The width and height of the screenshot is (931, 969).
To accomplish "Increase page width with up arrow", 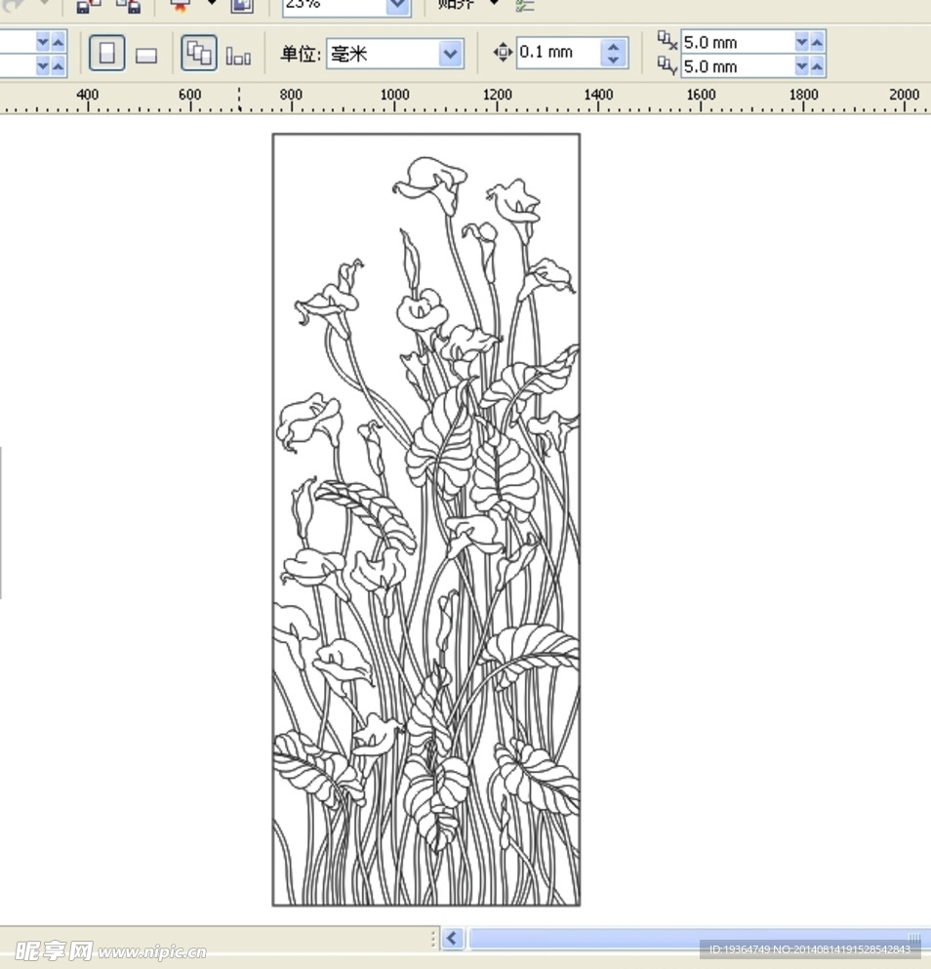I will (x=58, y=42).
